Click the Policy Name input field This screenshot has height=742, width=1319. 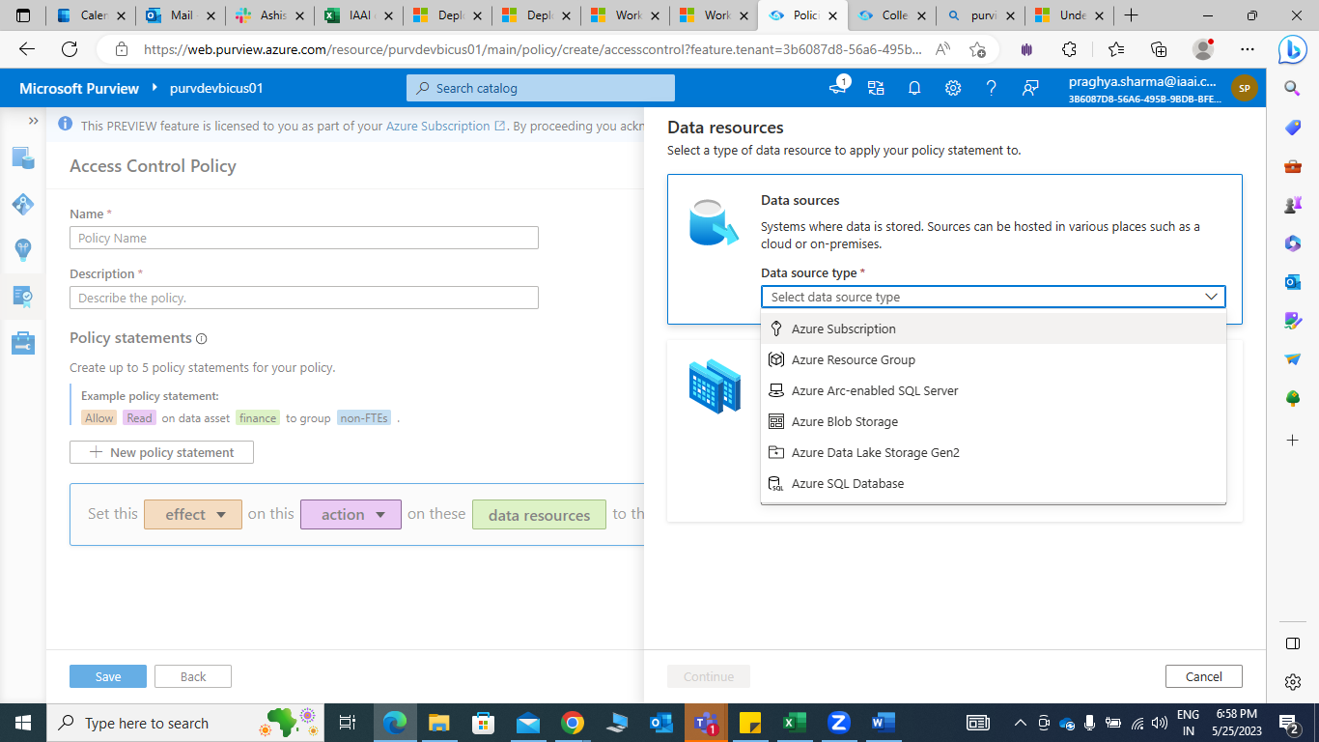click(x=304, y=238)
